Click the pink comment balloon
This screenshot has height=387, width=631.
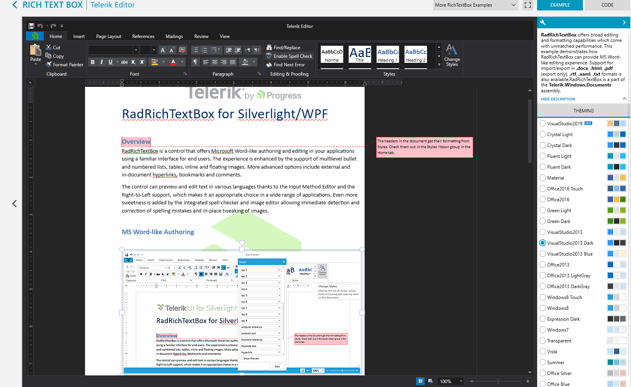click(424, 147)
